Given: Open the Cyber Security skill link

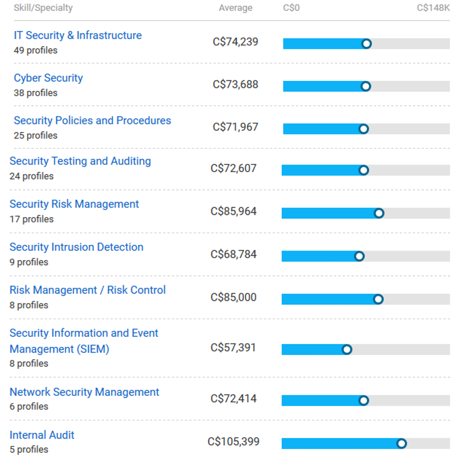Looking at the screenshot, I should tap(48, 78).
